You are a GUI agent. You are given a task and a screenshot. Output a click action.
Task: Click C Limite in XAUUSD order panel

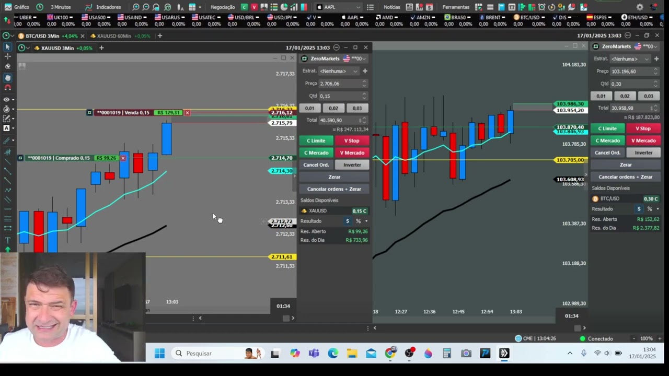[x=316, y=140]
